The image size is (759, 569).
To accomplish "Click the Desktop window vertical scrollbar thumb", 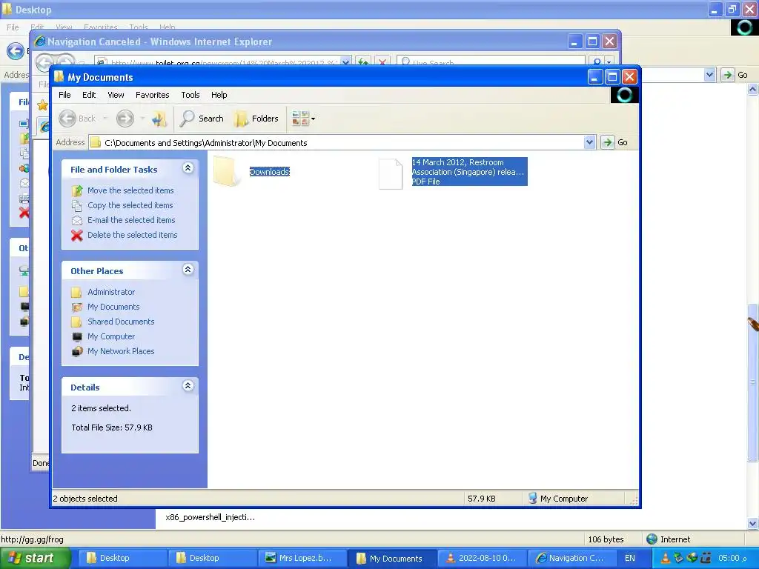I will click(753, 382).
